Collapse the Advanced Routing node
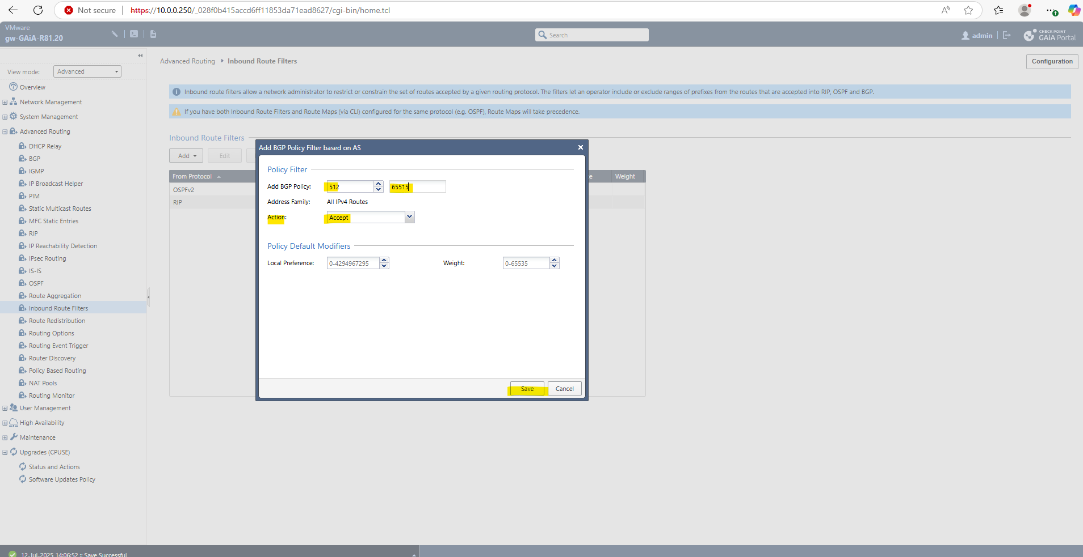Viewport: 1083px width, 557px height. coord(5,131)
